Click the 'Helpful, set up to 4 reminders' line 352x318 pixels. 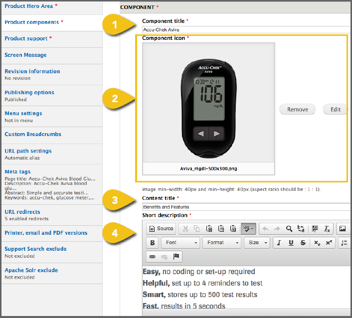[202, 283]
